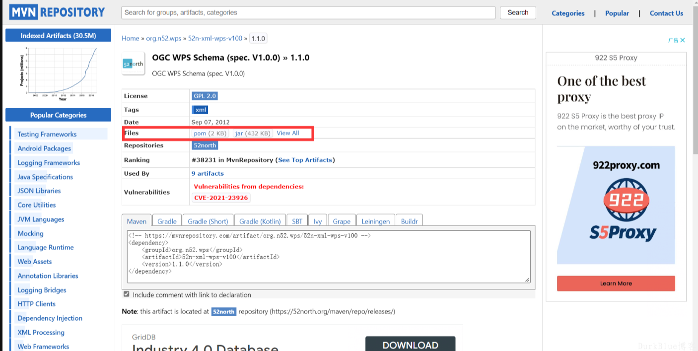Open Categories in top navigation
Image resolution: width=698 pixels, height=351 pixels.
568,13
